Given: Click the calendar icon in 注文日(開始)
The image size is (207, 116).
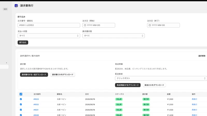Looking at the screenshot, I should point(85,25).
